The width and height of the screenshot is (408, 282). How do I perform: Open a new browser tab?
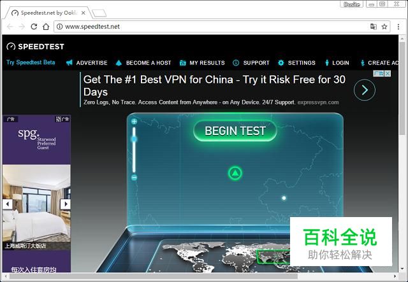[99, 13]
